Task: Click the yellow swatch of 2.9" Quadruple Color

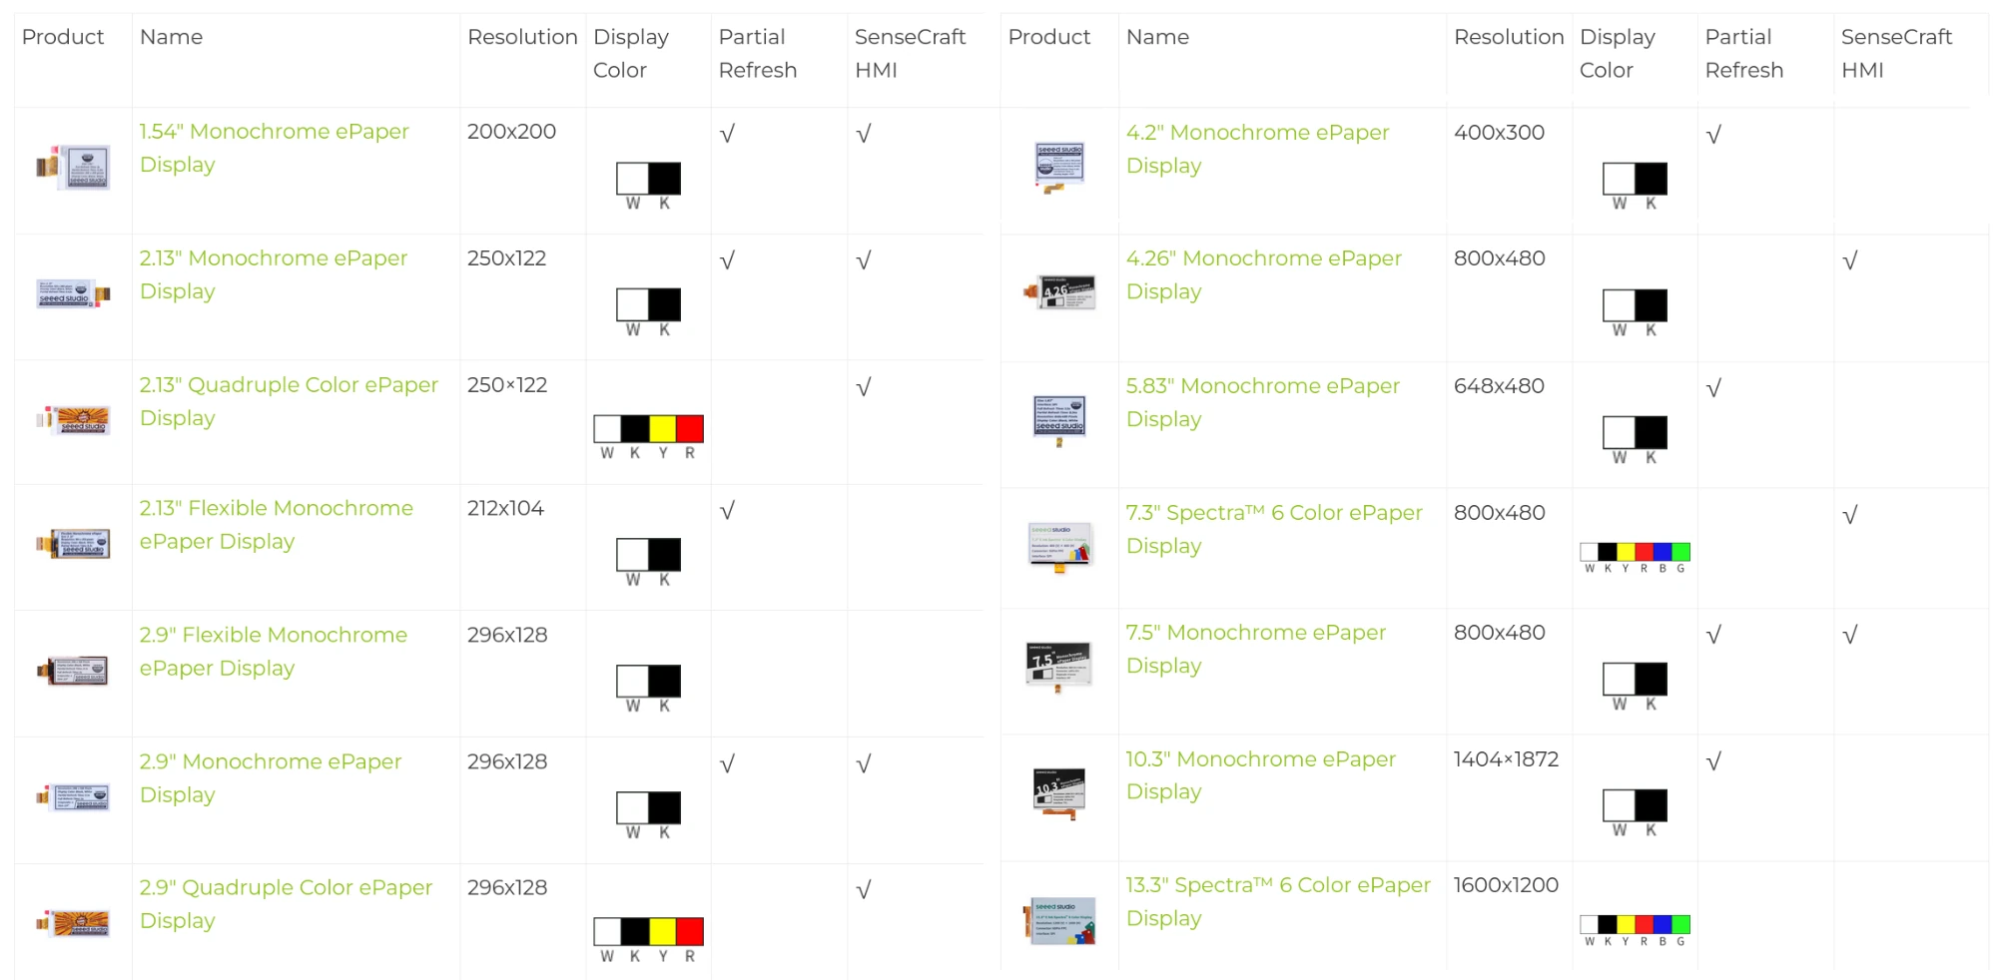Action: (662, 932)
